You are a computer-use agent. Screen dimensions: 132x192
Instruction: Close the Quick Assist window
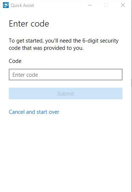[123, 5]
